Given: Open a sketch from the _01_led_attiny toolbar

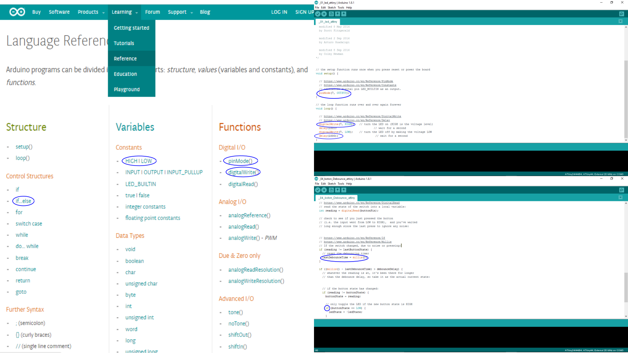Looking at the screenshot, I should 337,14.
